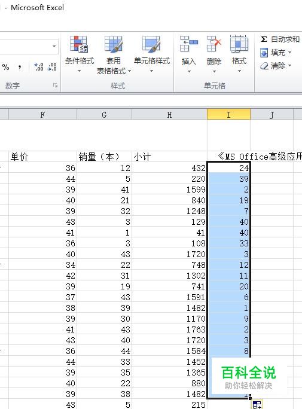Select column I cell showing 20
Image resolution: width=302 pixels, height=409 pixels.
coord(228,286)
